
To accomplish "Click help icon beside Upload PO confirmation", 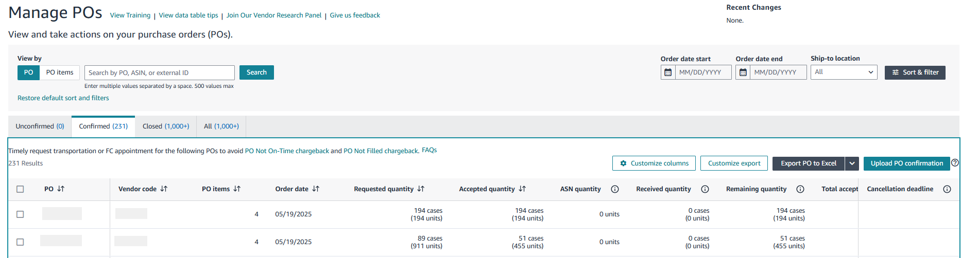I will pos(955,163).
